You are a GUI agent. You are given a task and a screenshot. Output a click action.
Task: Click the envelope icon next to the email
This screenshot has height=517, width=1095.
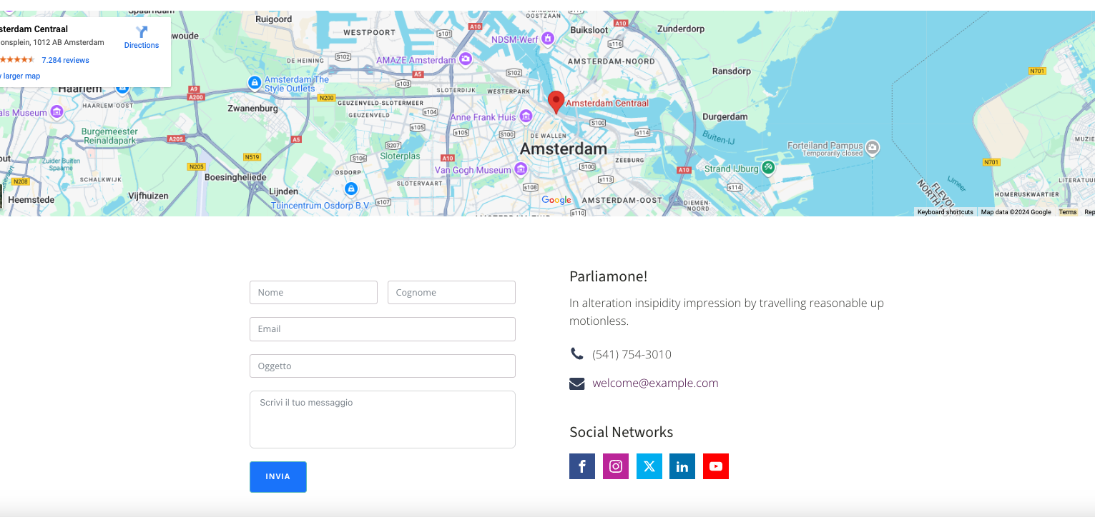(x=576, y=383)
